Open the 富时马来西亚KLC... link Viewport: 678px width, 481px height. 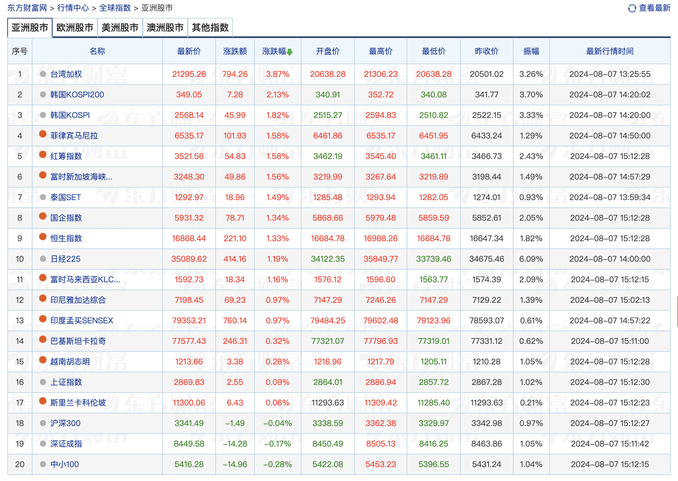point(85,280)
